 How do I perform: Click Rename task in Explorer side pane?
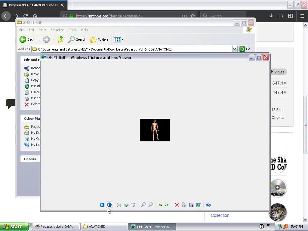point(32,68)
